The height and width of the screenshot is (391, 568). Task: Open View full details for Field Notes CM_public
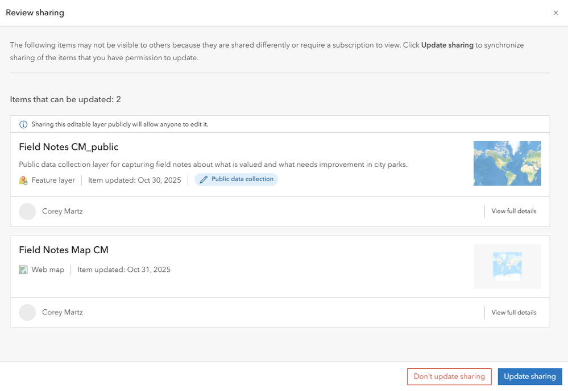tap(513, 211)
